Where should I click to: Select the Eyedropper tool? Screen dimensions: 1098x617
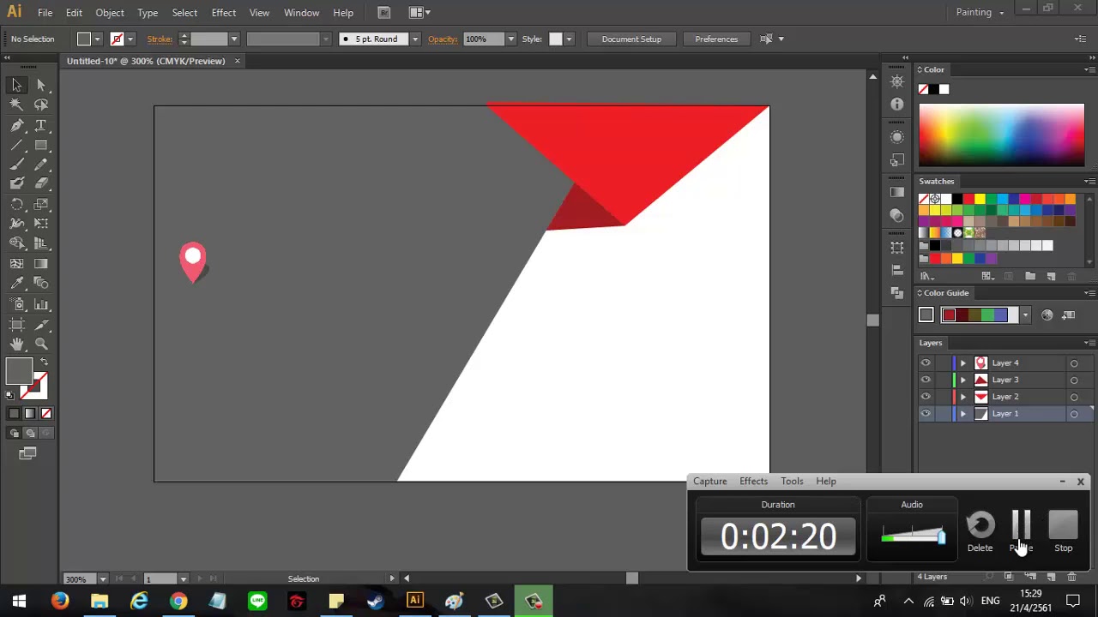coord(17,284)
